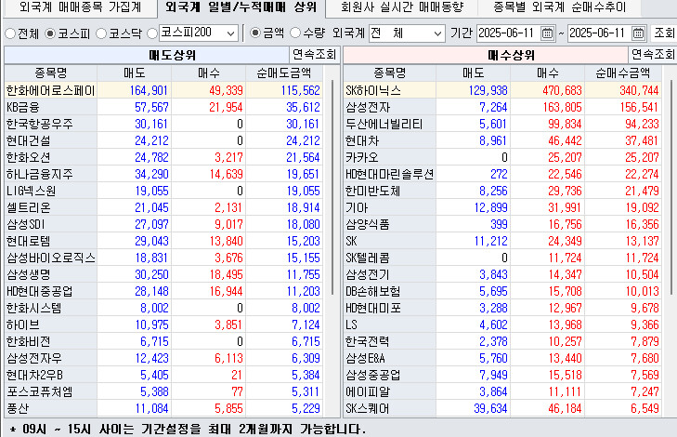Click the end date input field
Image resolution: width=677 pixels, height=437 pixels.
pos(599,33)
